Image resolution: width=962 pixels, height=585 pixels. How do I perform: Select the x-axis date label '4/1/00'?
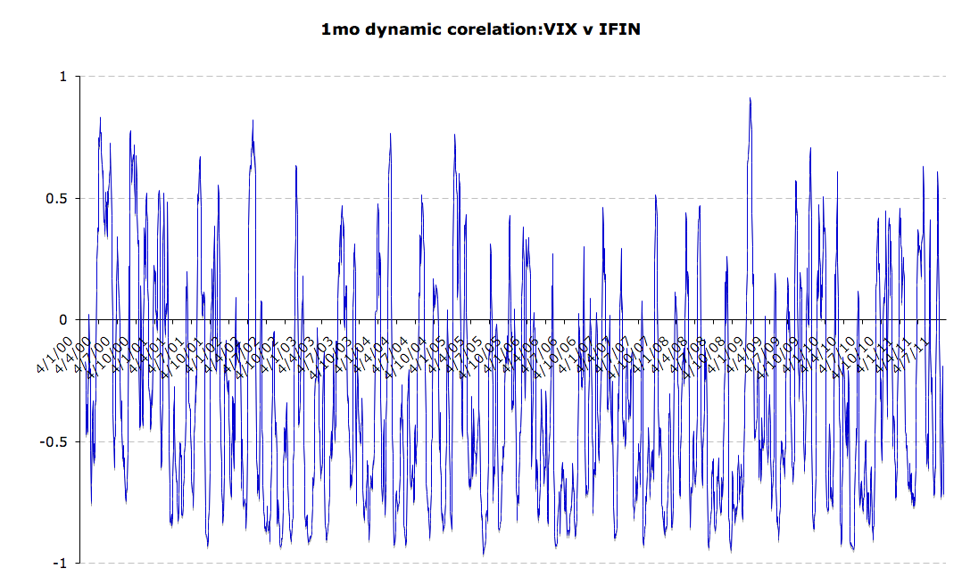pos(55,354)
